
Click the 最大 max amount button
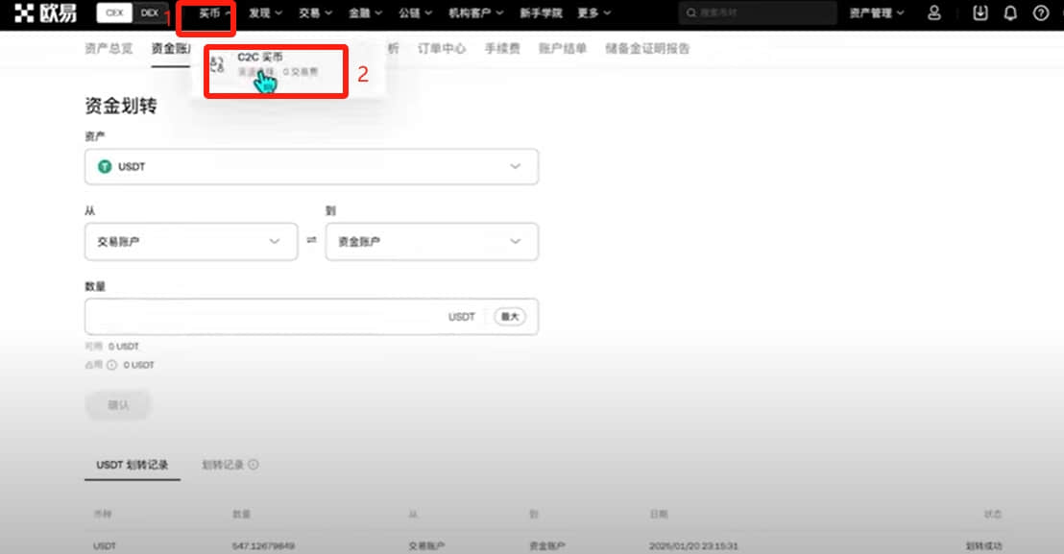pos(510,317)
